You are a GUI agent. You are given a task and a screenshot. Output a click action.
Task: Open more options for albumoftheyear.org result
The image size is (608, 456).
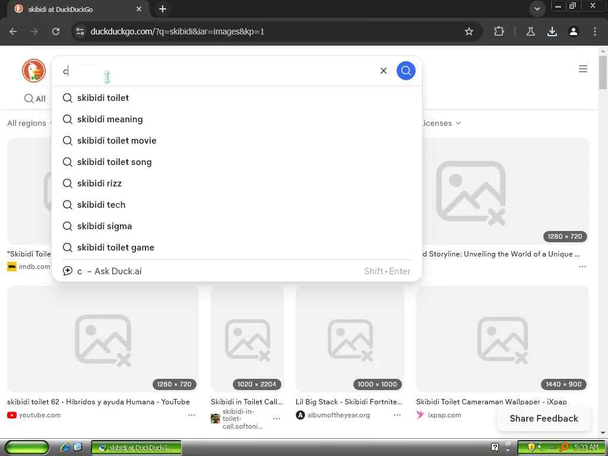click(x=397, y=415)
